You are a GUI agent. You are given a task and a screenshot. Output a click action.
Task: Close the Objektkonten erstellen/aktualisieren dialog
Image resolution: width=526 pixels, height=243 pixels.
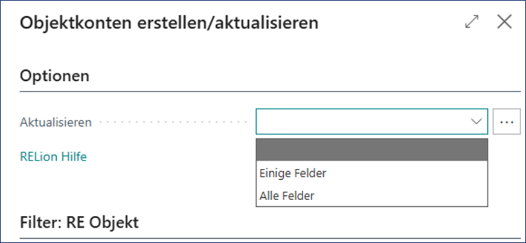(x=504, y=22)
